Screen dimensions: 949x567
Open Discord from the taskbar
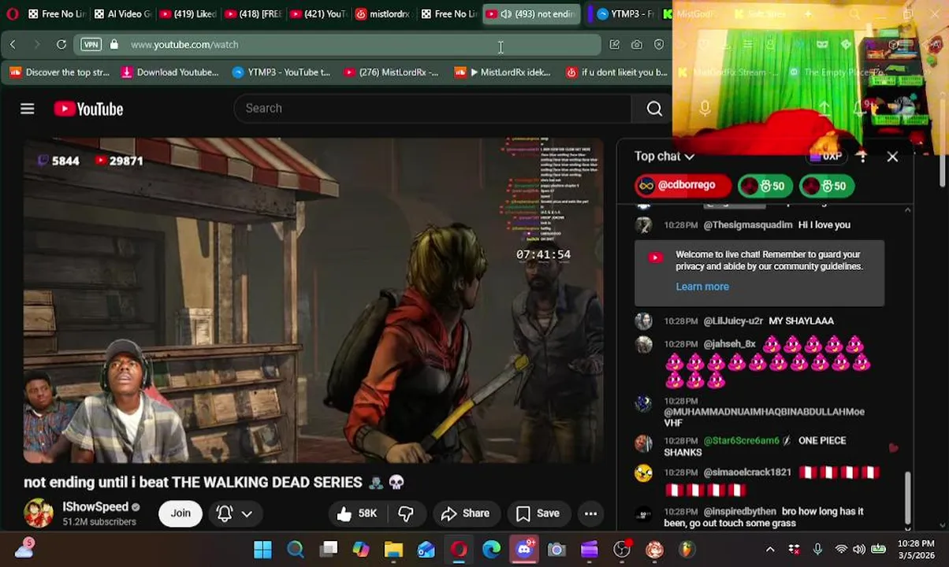(524, 550)
